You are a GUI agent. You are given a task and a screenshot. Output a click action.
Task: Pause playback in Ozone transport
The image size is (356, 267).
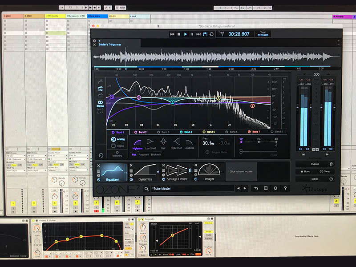click(x=192, y=34)
